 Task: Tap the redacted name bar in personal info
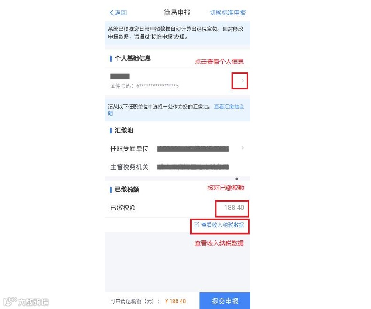pyautogui.click(x=120, y=76)
